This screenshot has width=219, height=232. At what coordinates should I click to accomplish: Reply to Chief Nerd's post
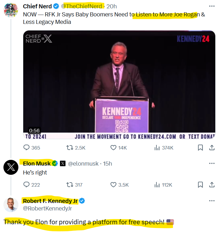point(27,148)
